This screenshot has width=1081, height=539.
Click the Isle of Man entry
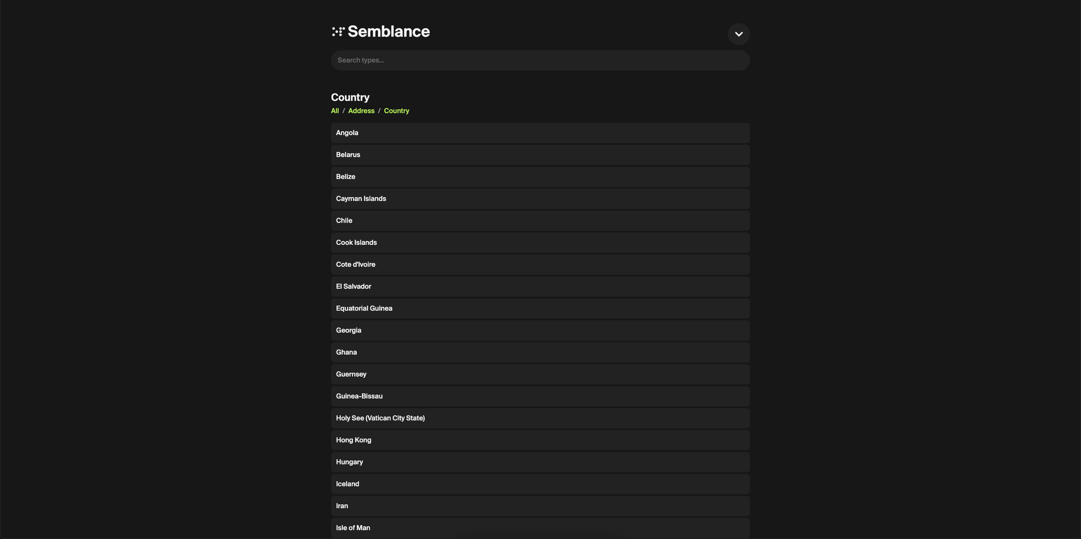540,528
